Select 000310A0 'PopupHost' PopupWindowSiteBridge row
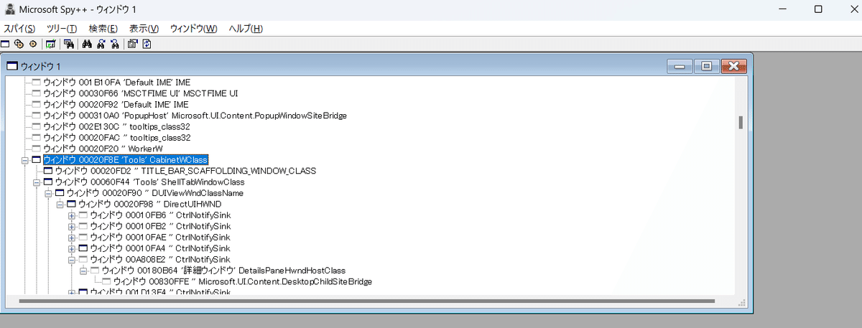862x328 pixels. [195, 116]
